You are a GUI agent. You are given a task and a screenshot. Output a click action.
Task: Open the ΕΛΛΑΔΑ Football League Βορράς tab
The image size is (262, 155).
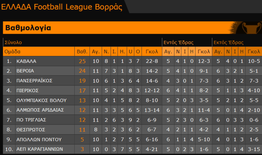tap(62, 7)
